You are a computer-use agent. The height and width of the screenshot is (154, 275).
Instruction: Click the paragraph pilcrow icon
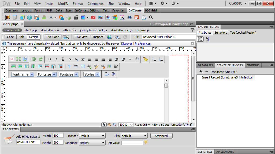[69, 66]
